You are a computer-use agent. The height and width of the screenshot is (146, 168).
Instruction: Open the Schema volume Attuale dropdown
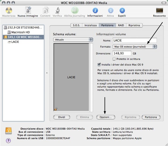point(73,40)
